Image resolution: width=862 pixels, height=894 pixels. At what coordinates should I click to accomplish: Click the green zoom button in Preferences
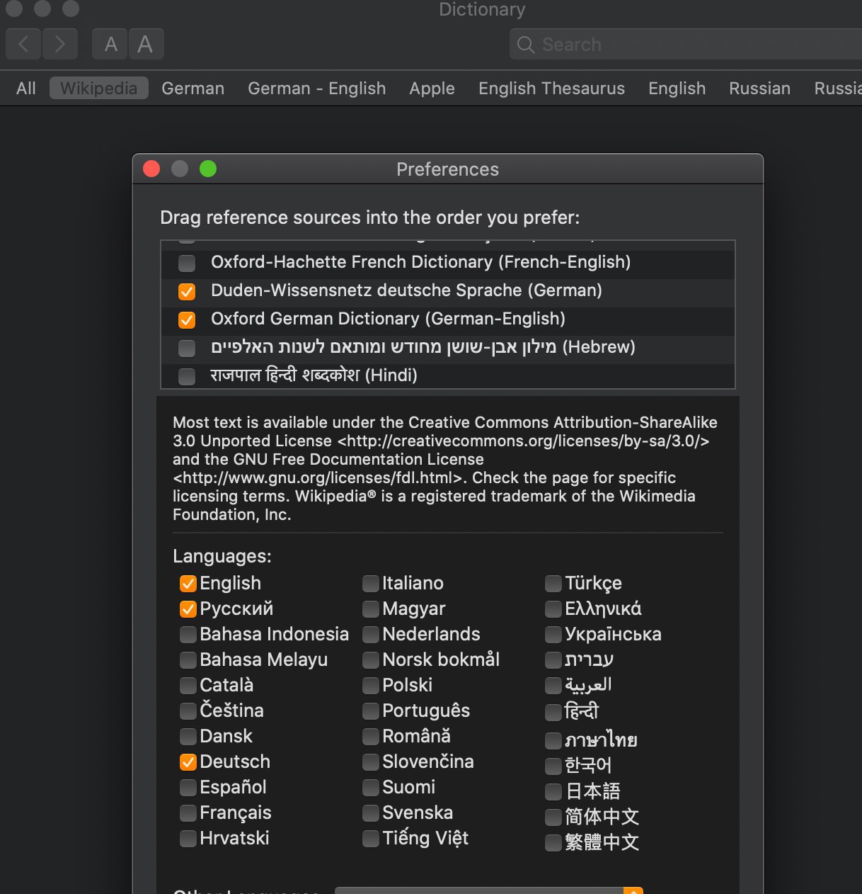(208, 169)
